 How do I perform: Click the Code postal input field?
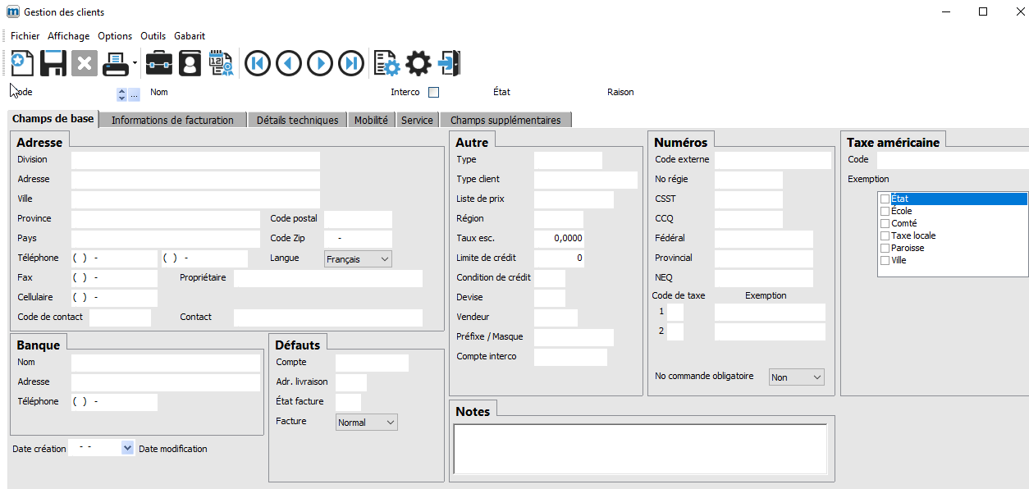pos(358,219)
